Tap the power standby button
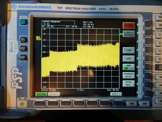162x122 pixels. 22,104
